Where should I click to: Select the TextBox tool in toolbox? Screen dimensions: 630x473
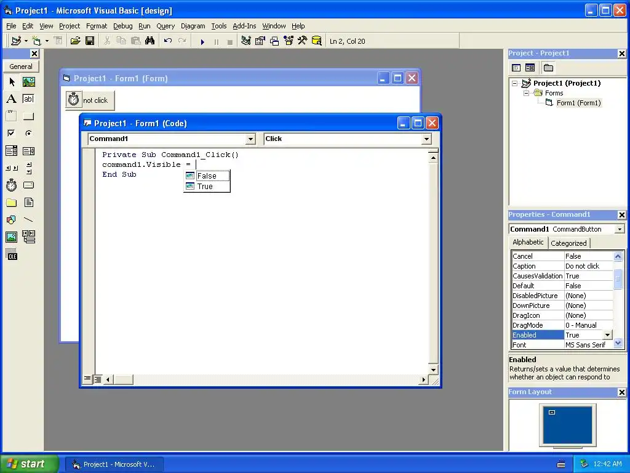tap(28, 99)
